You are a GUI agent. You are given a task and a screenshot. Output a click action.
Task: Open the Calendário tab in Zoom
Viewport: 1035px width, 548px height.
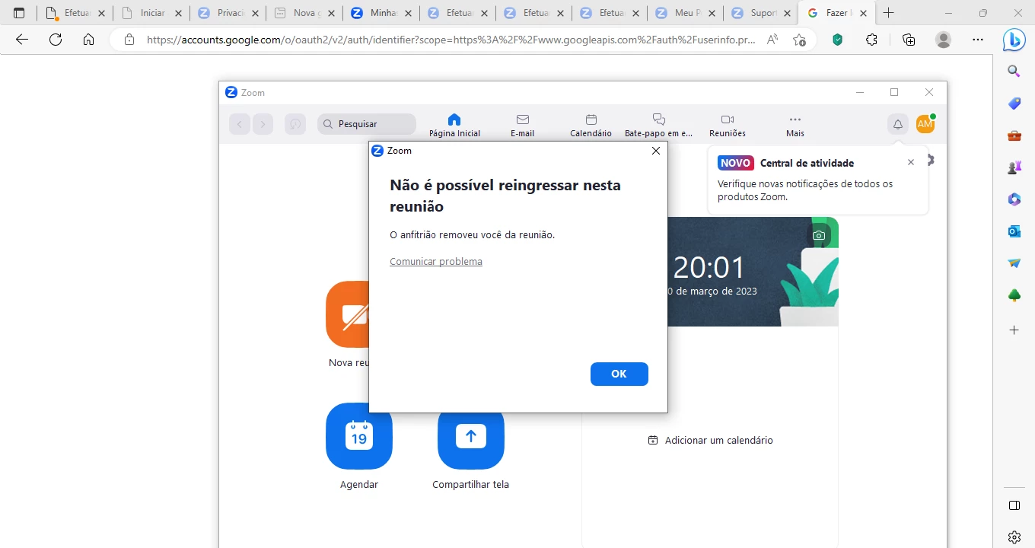591,126
